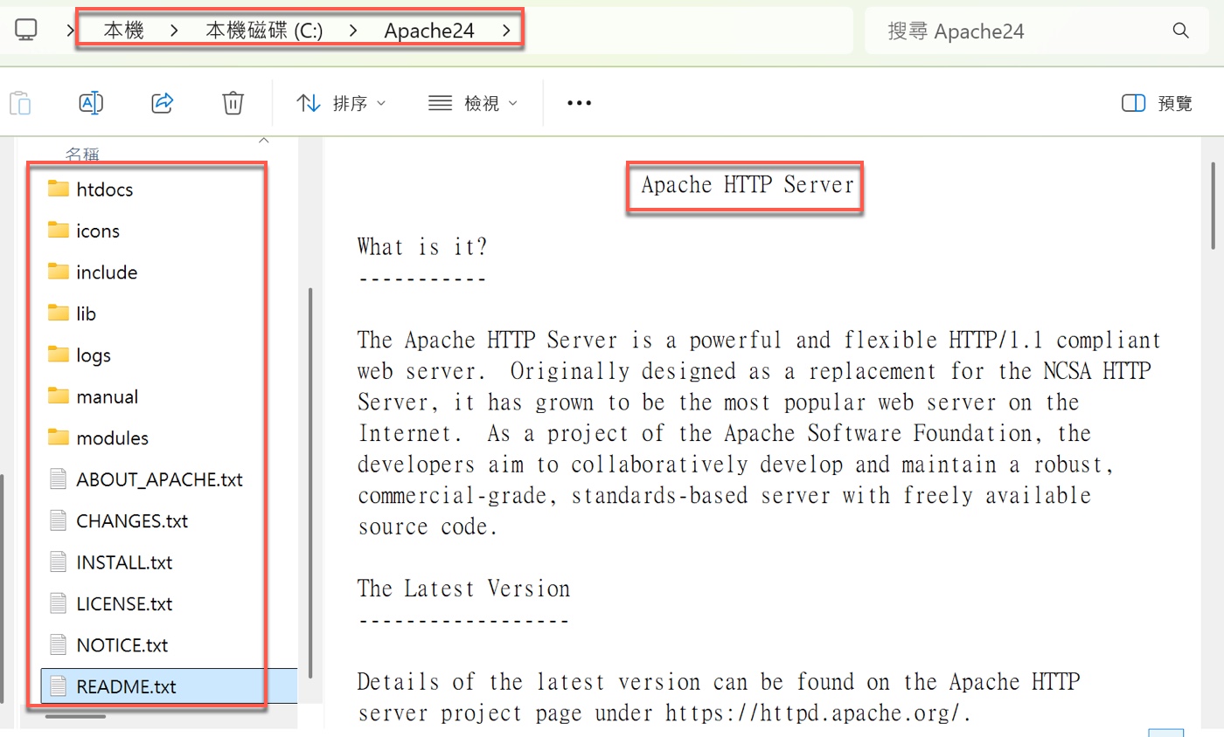Screen dimensions: 1224x737
Task: Click the delete trash icon
Action: [x=233, y=103]
